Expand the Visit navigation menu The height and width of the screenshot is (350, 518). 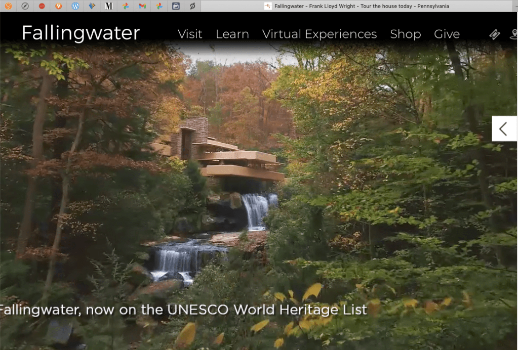click(x=190, y=34)
